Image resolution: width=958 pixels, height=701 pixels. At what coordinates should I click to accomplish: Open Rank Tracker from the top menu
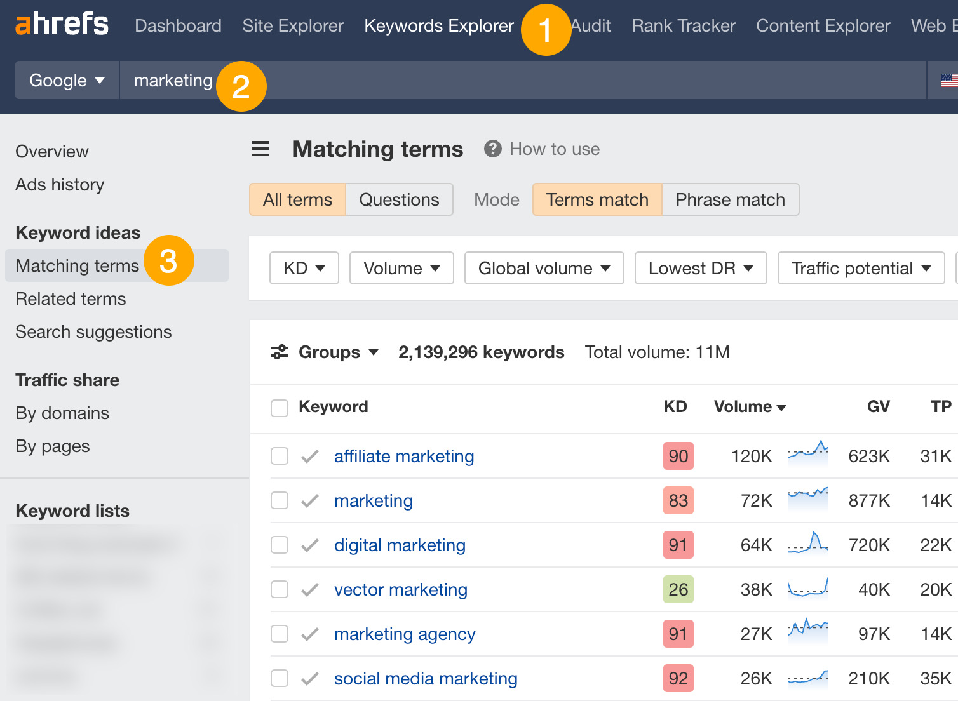tap(683, 25)
